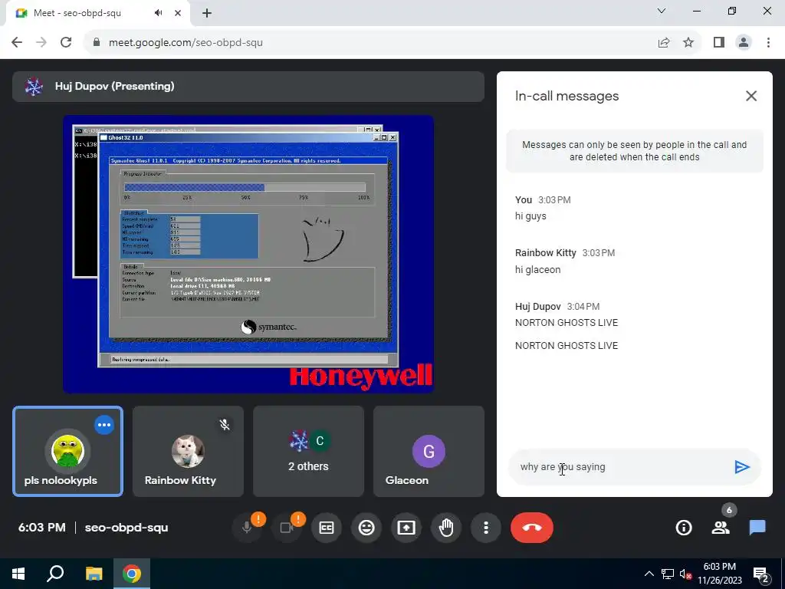Viewport: 785px width, 589px height.
Task: Show hidden tray icons chevron
Action: [x=649, y=574]
